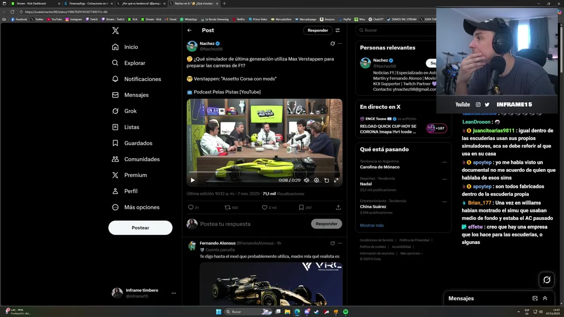Screen dimensions: 564x317
Task: Open the ENCE Tozeo live broadcast
Action: pyautogui.click(x=403, y=125)
